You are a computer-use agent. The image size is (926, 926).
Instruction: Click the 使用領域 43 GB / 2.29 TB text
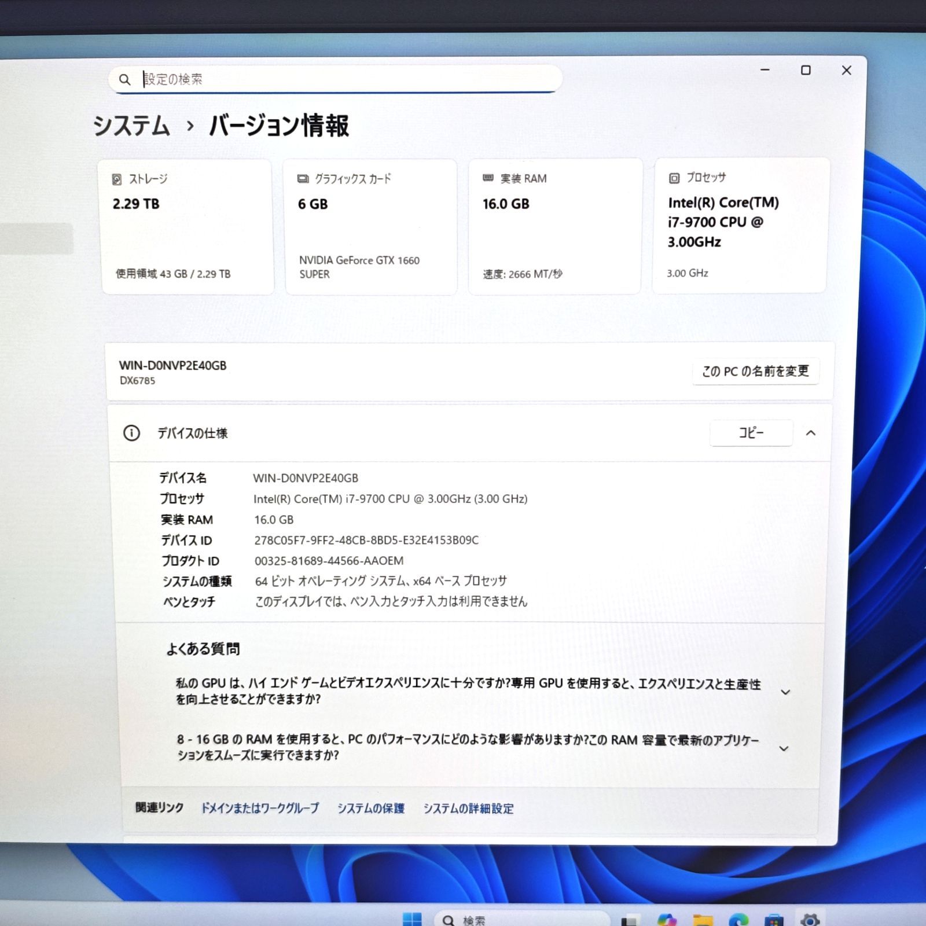click(x=173, y=274)
